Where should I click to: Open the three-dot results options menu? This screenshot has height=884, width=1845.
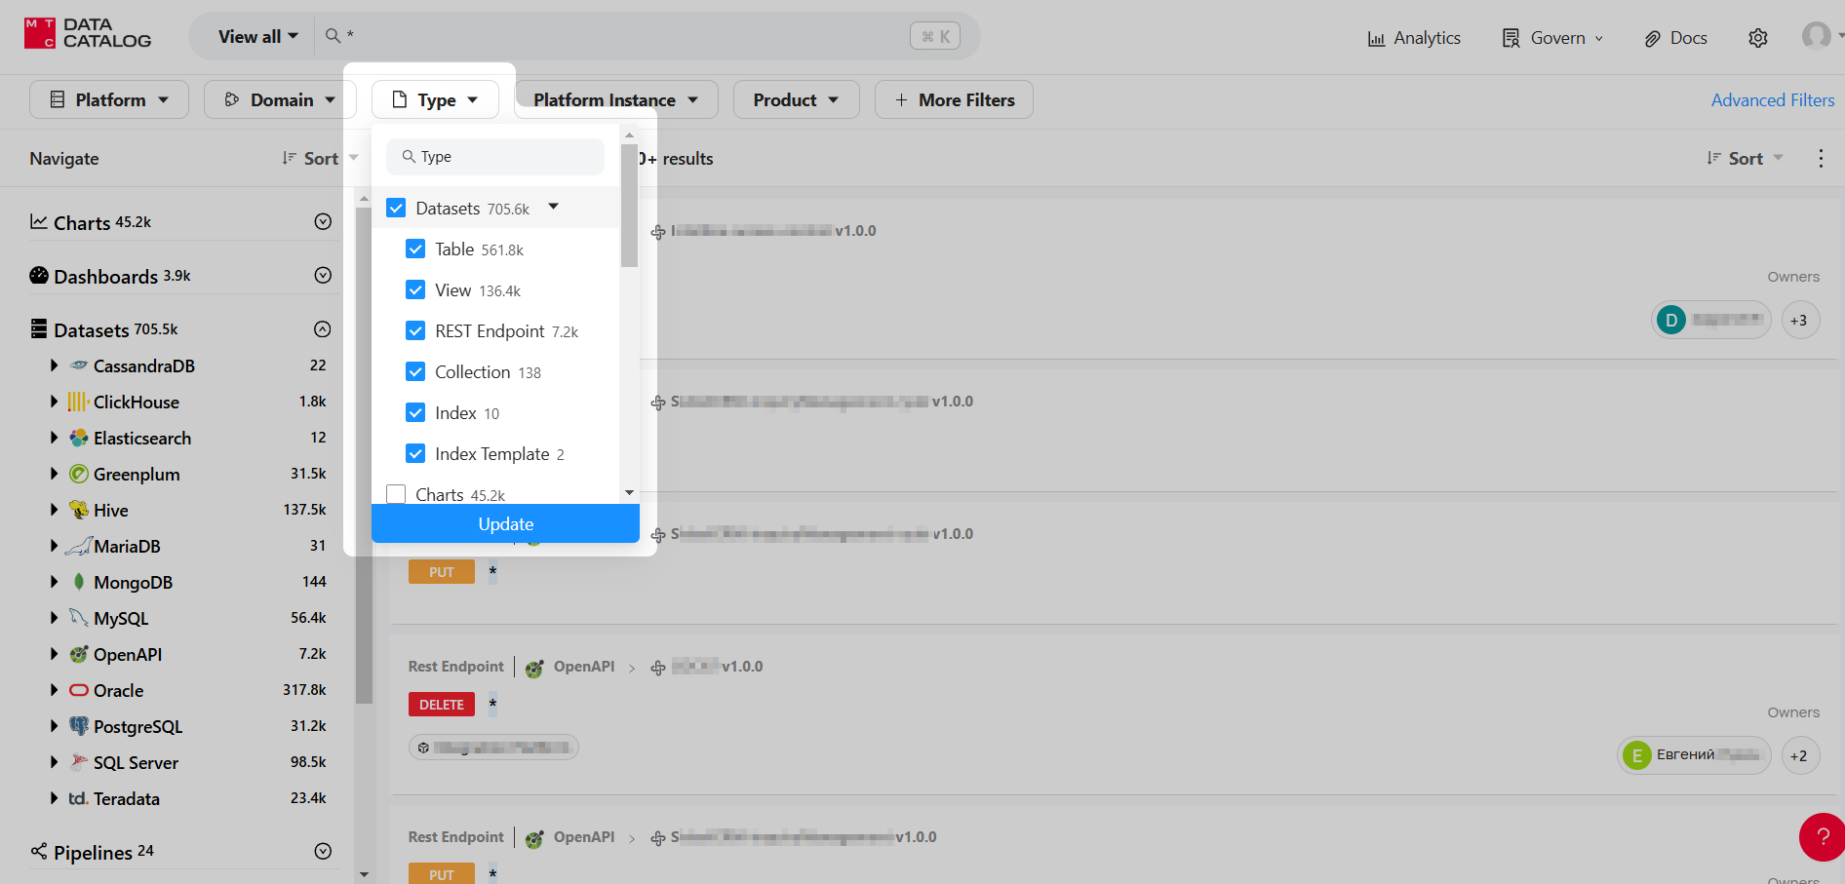pos(1821,159)
